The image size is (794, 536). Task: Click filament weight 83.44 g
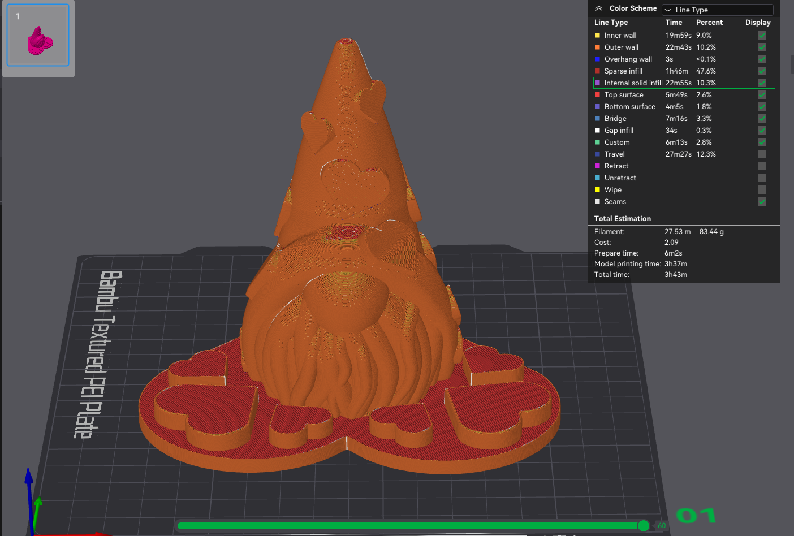coord(711,231)
